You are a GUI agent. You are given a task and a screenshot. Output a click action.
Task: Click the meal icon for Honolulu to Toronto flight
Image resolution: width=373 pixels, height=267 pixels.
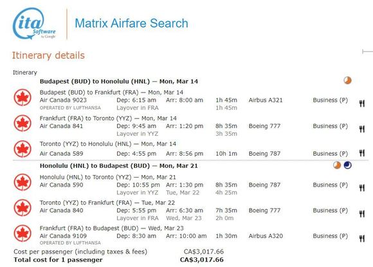pos(362,188)
